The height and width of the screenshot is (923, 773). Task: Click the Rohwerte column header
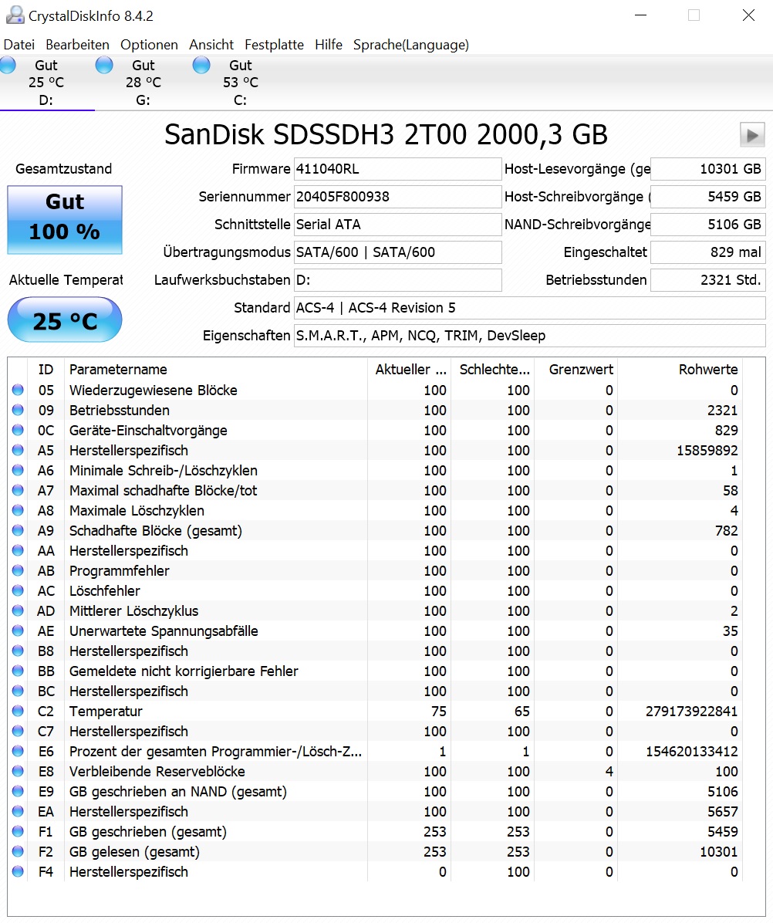pos(680,369)
